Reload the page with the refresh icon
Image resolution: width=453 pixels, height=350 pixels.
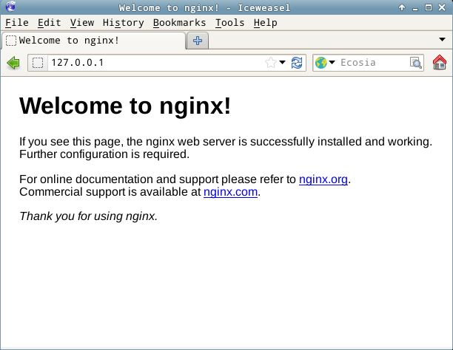[x=297, y=63]
